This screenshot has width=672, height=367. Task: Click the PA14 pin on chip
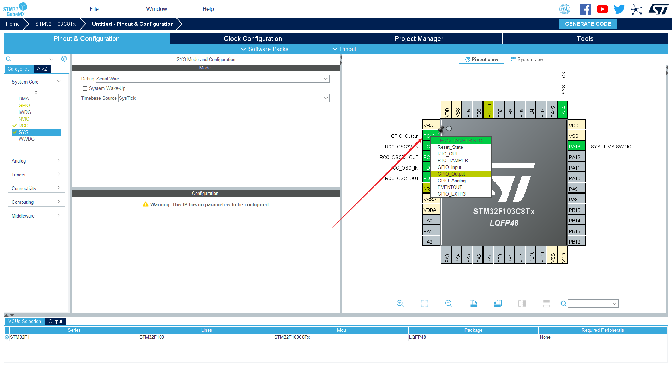pyautogui.click(x=563, y=110)
